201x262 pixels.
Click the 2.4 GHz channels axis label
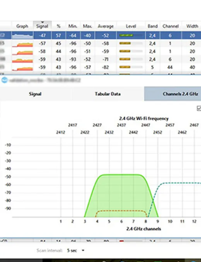[x=144, y=229]
